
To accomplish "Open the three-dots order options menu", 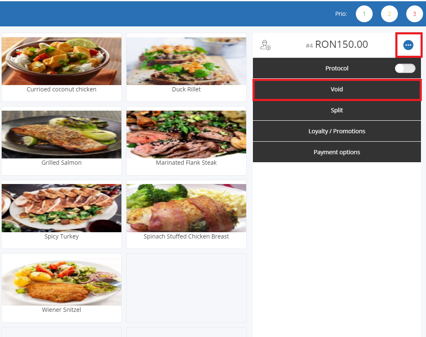I will (408, 45).
